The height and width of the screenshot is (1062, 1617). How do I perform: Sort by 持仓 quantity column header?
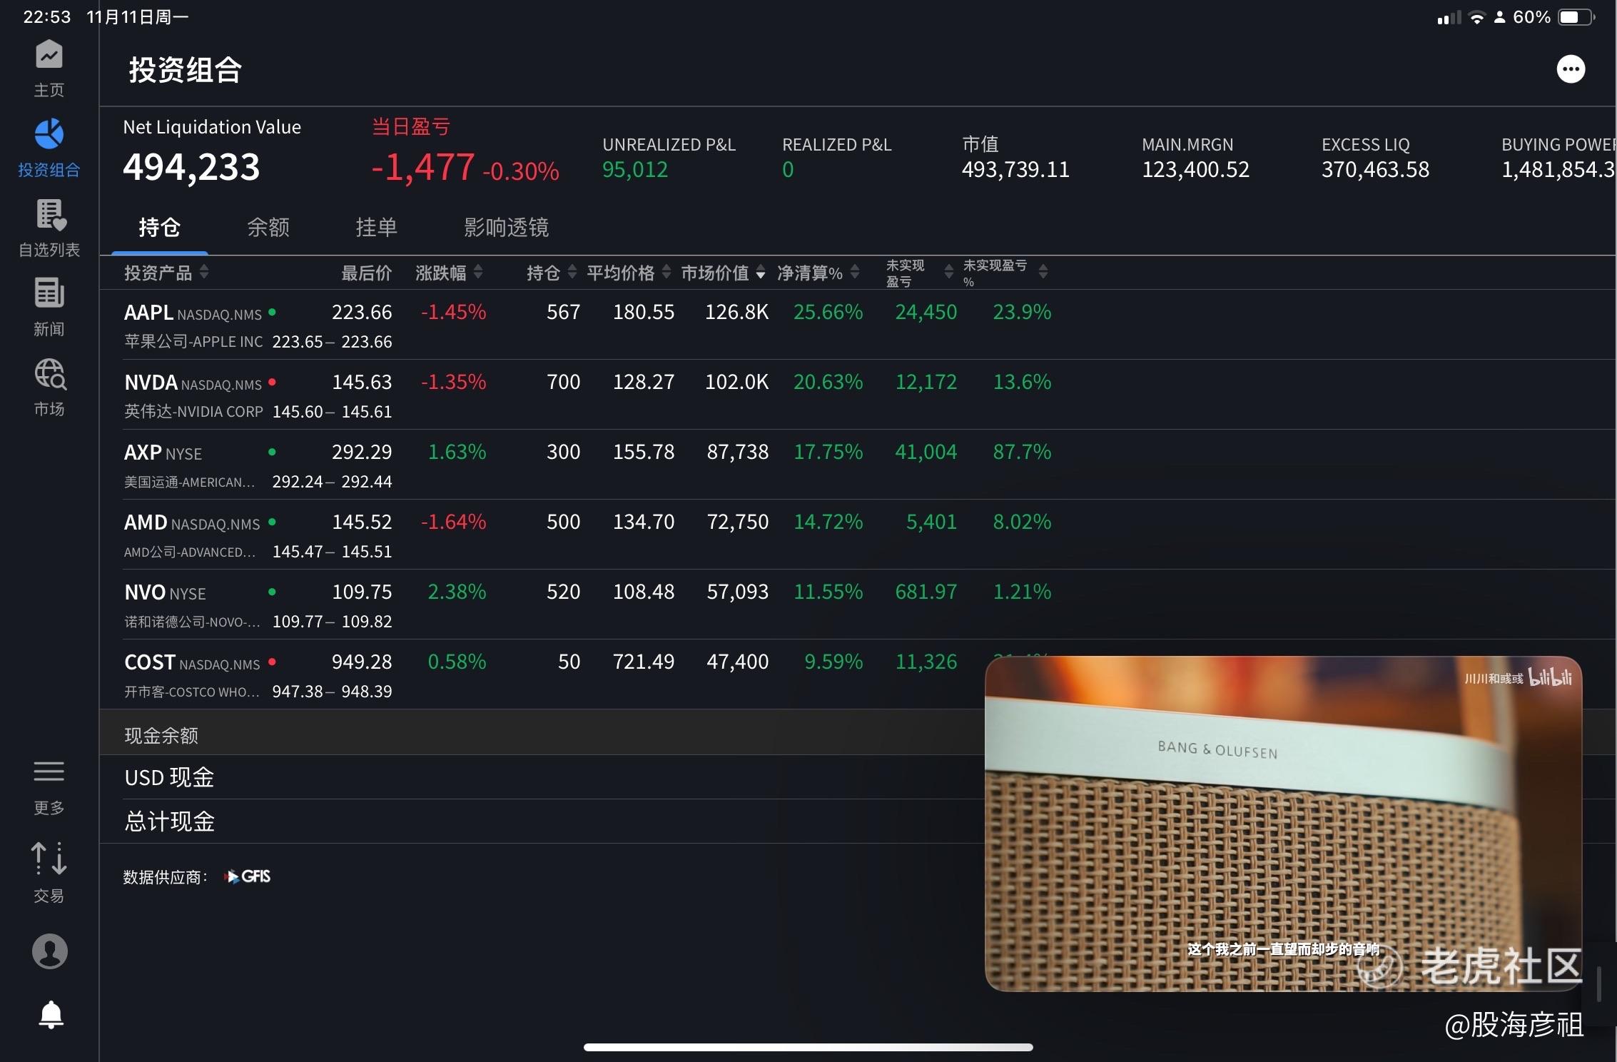[552, 273]
